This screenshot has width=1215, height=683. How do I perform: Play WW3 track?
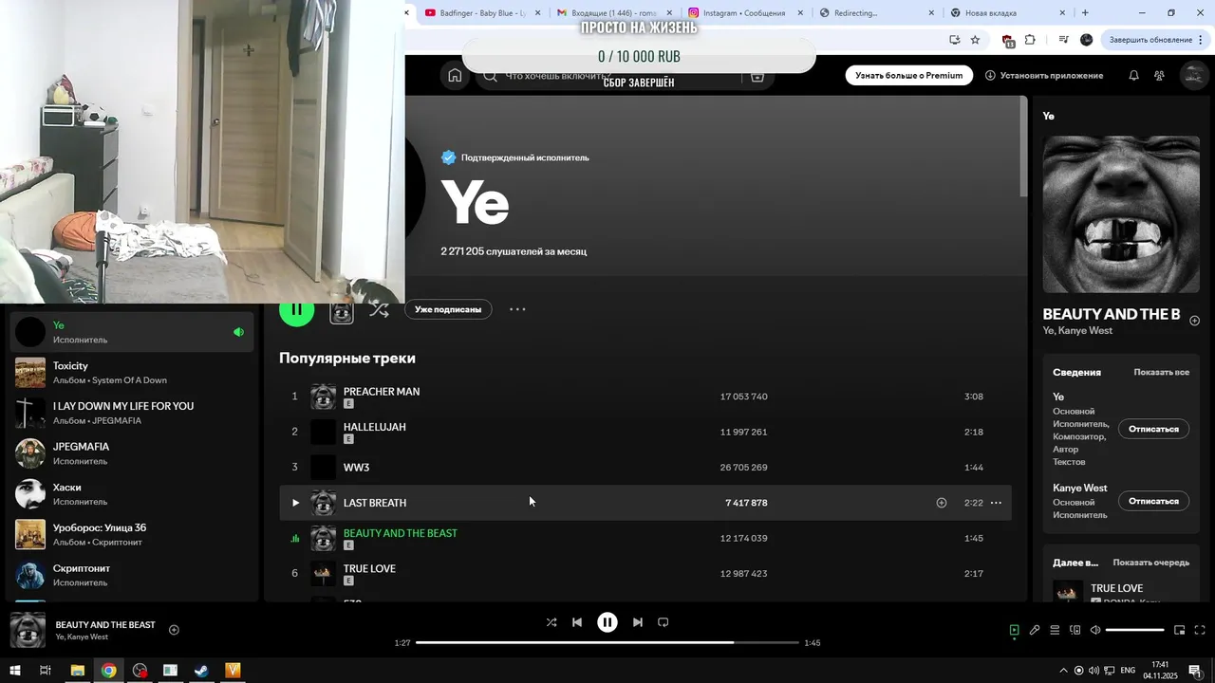(645, 467)
